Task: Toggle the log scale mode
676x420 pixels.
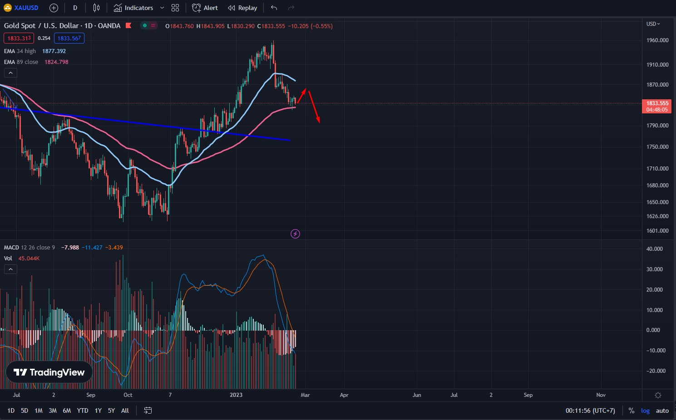Action: tap(645, 410)
